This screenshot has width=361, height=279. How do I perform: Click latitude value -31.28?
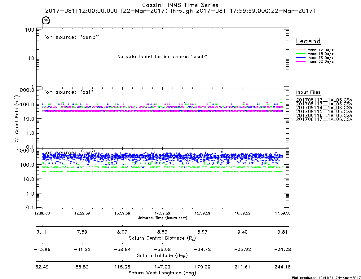pos(283,250)
